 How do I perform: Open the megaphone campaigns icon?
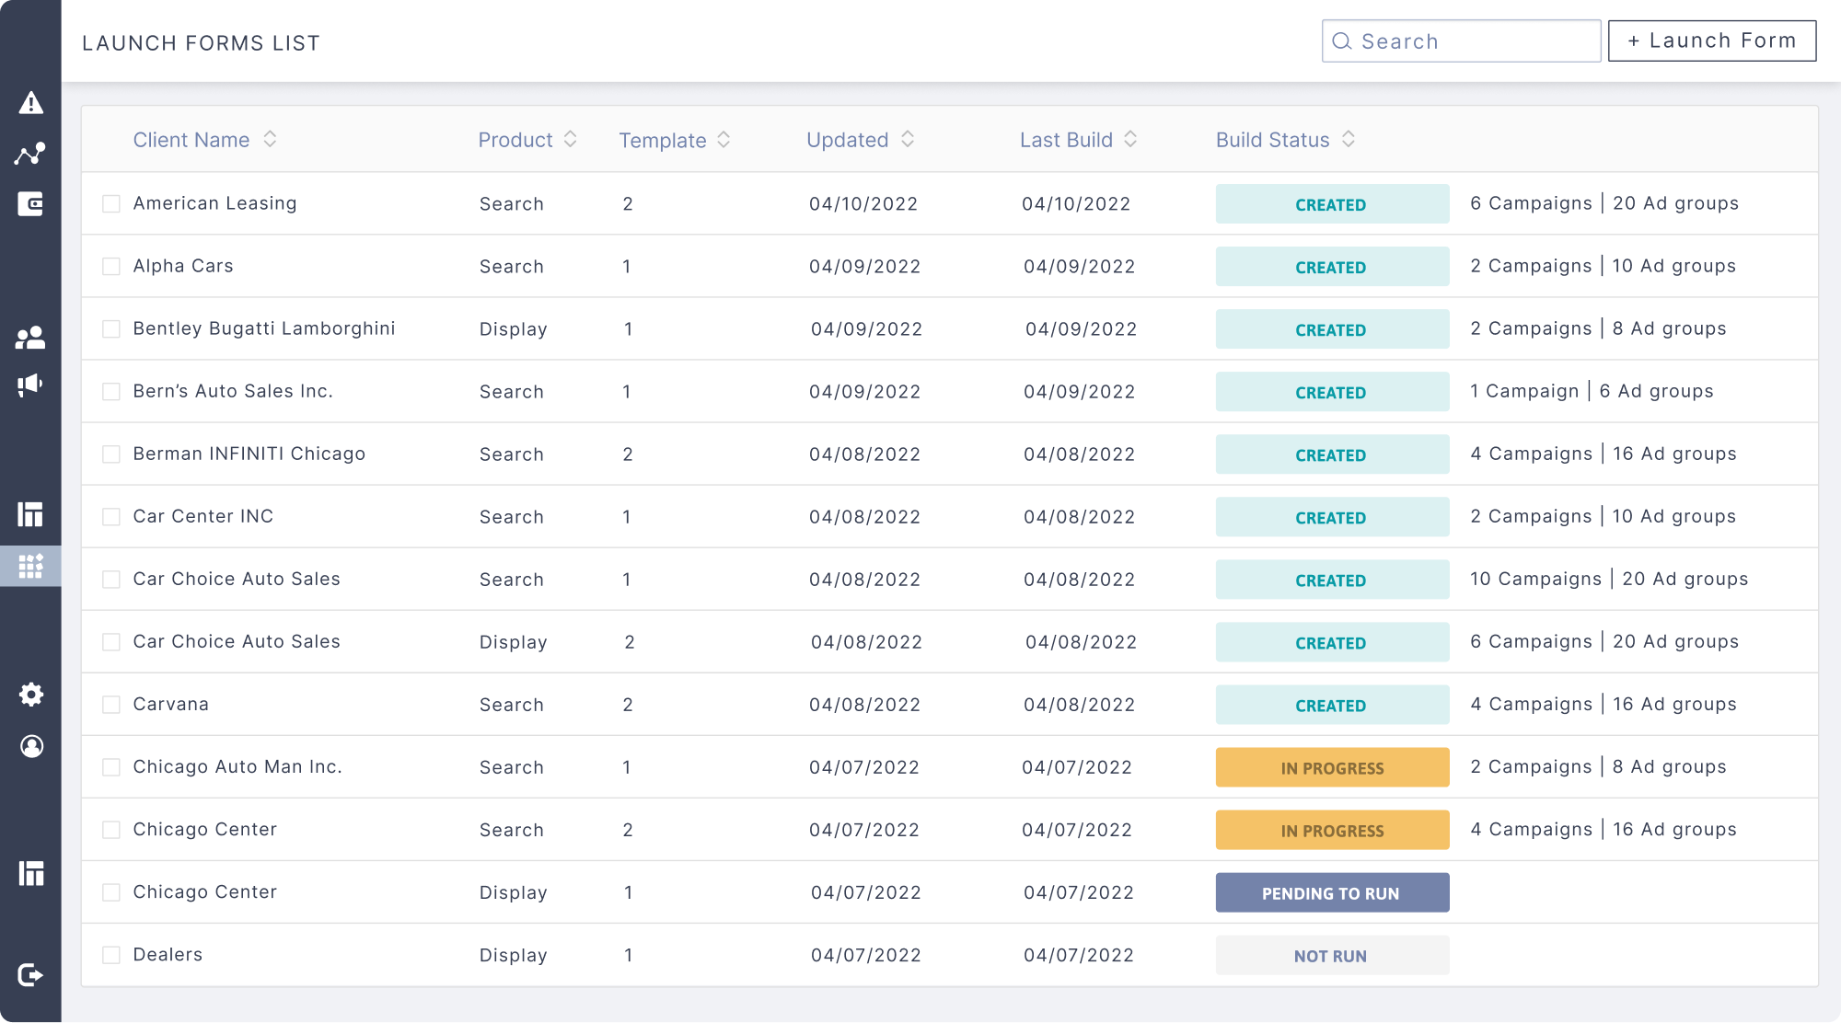pos(30,385)
